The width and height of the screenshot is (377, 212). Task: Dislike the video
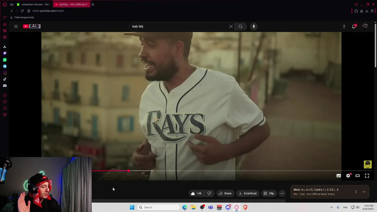click(209, 193)
